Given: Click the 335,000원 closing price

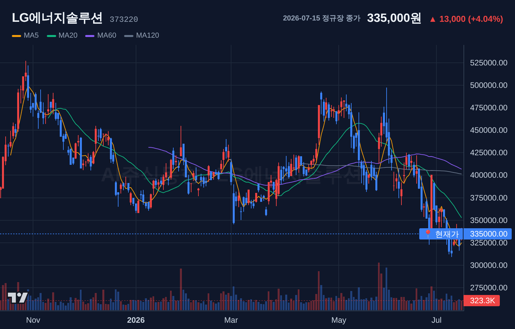Looking at the screenshot, I should 394,18.
